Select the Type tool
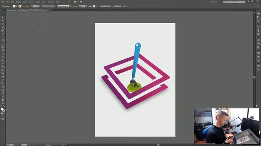This screenshot has width=261, height=146. pos(3,34)
